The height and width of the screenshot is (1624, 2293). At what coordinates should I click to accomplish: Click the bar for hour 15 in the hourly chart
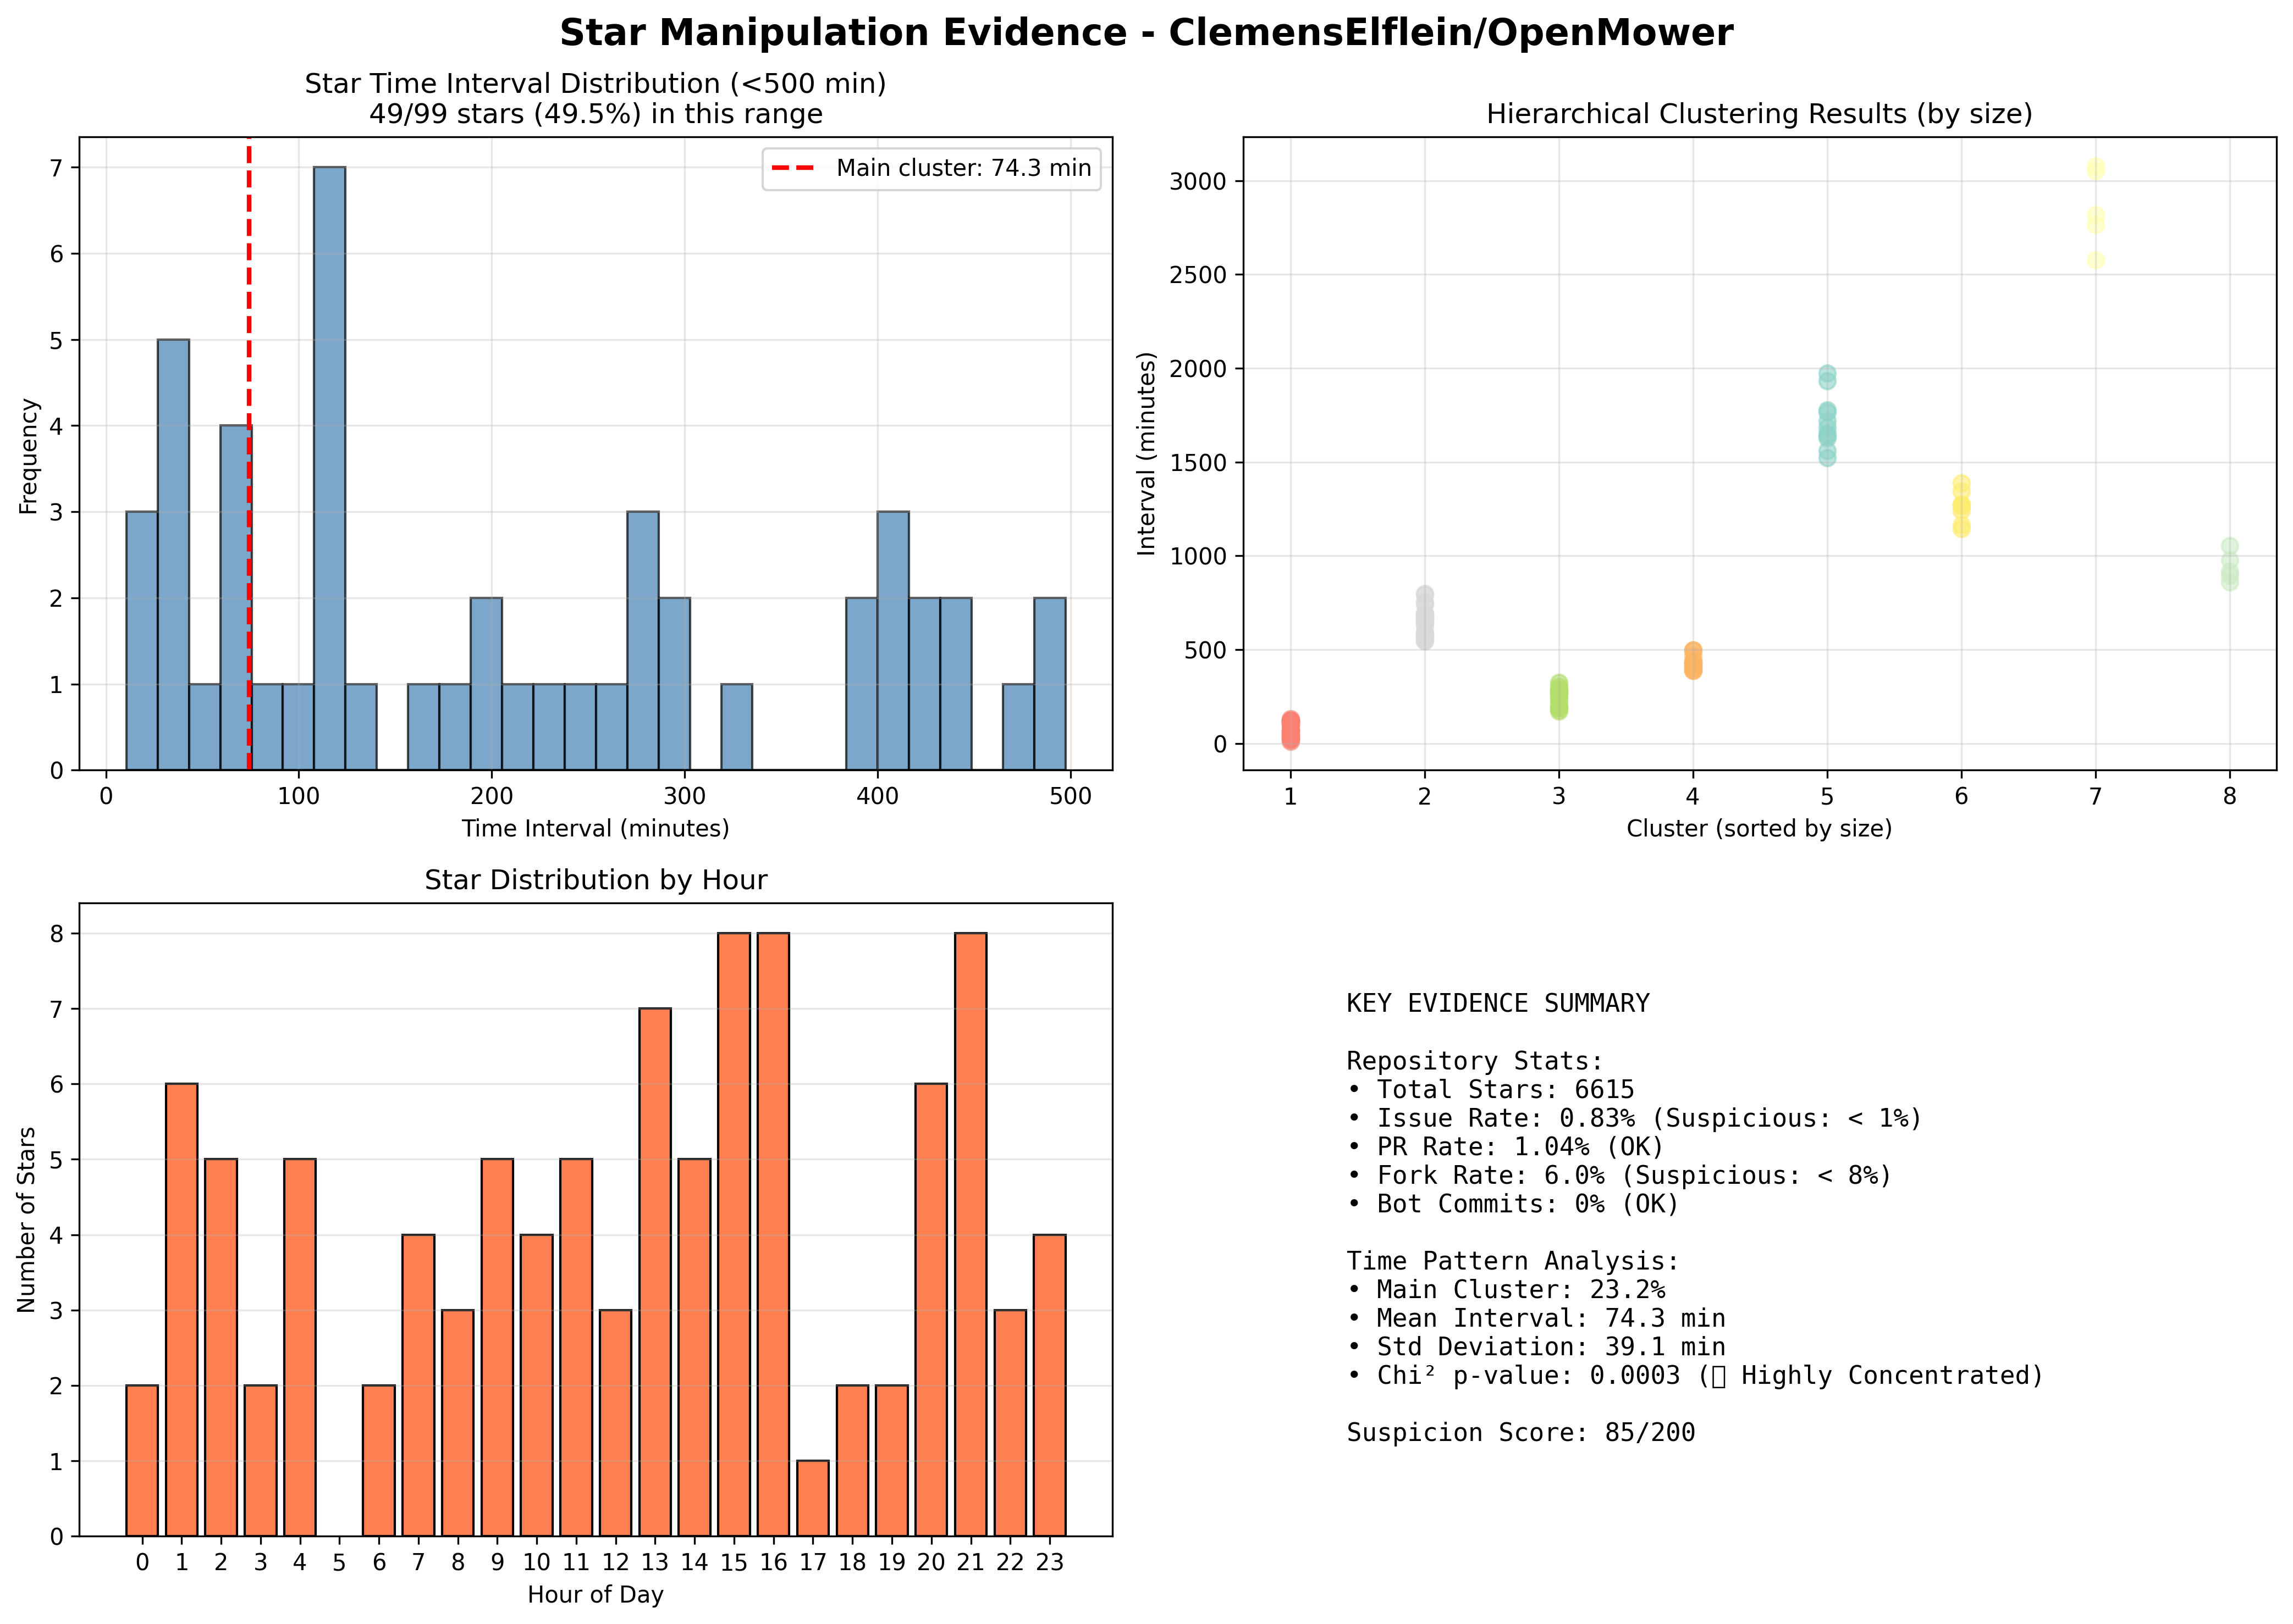pos(734,1234)
